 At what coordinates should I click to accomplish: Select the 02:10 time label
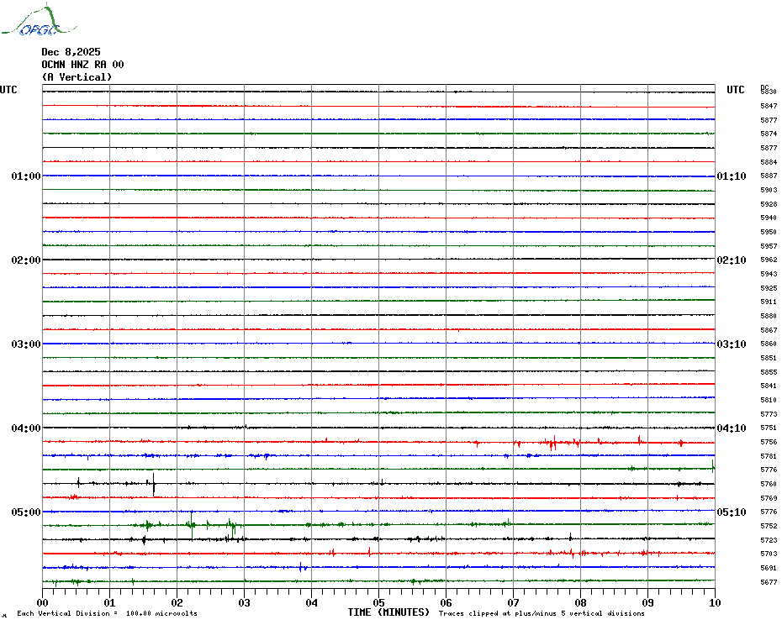pyautogui.click(x=732, y=260)
